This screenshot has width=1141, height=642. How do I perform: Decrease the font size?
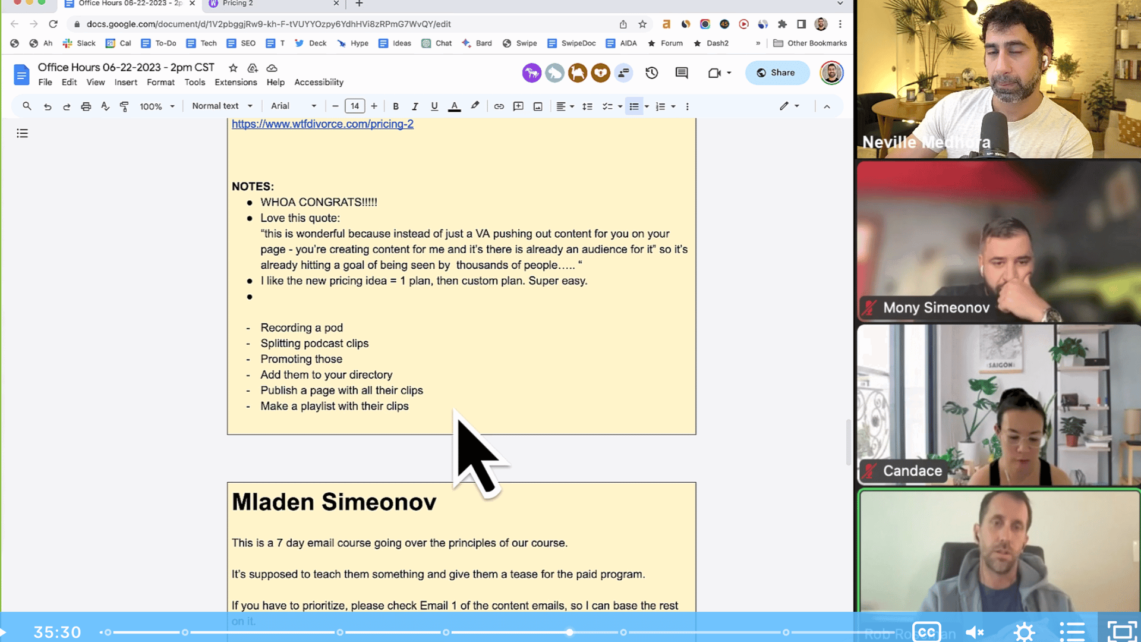[x=335, y=106]
